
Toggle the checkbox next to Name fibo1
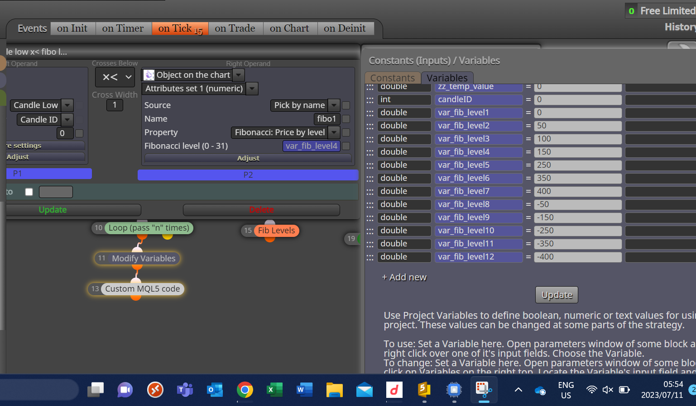346,119
